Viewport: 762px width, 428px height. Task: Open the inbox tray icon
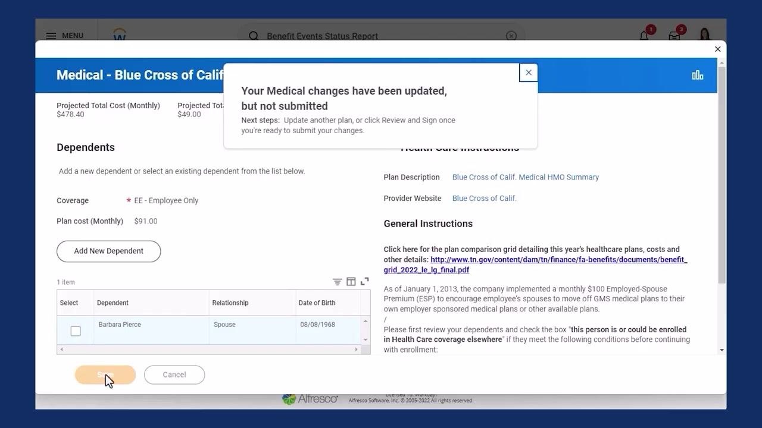point(674,36)
